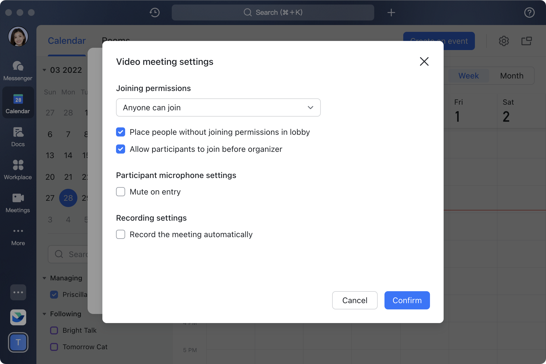The image size is (546, 364).
Task: Select the Rooms tab
Action: click(x=115, y=41)
